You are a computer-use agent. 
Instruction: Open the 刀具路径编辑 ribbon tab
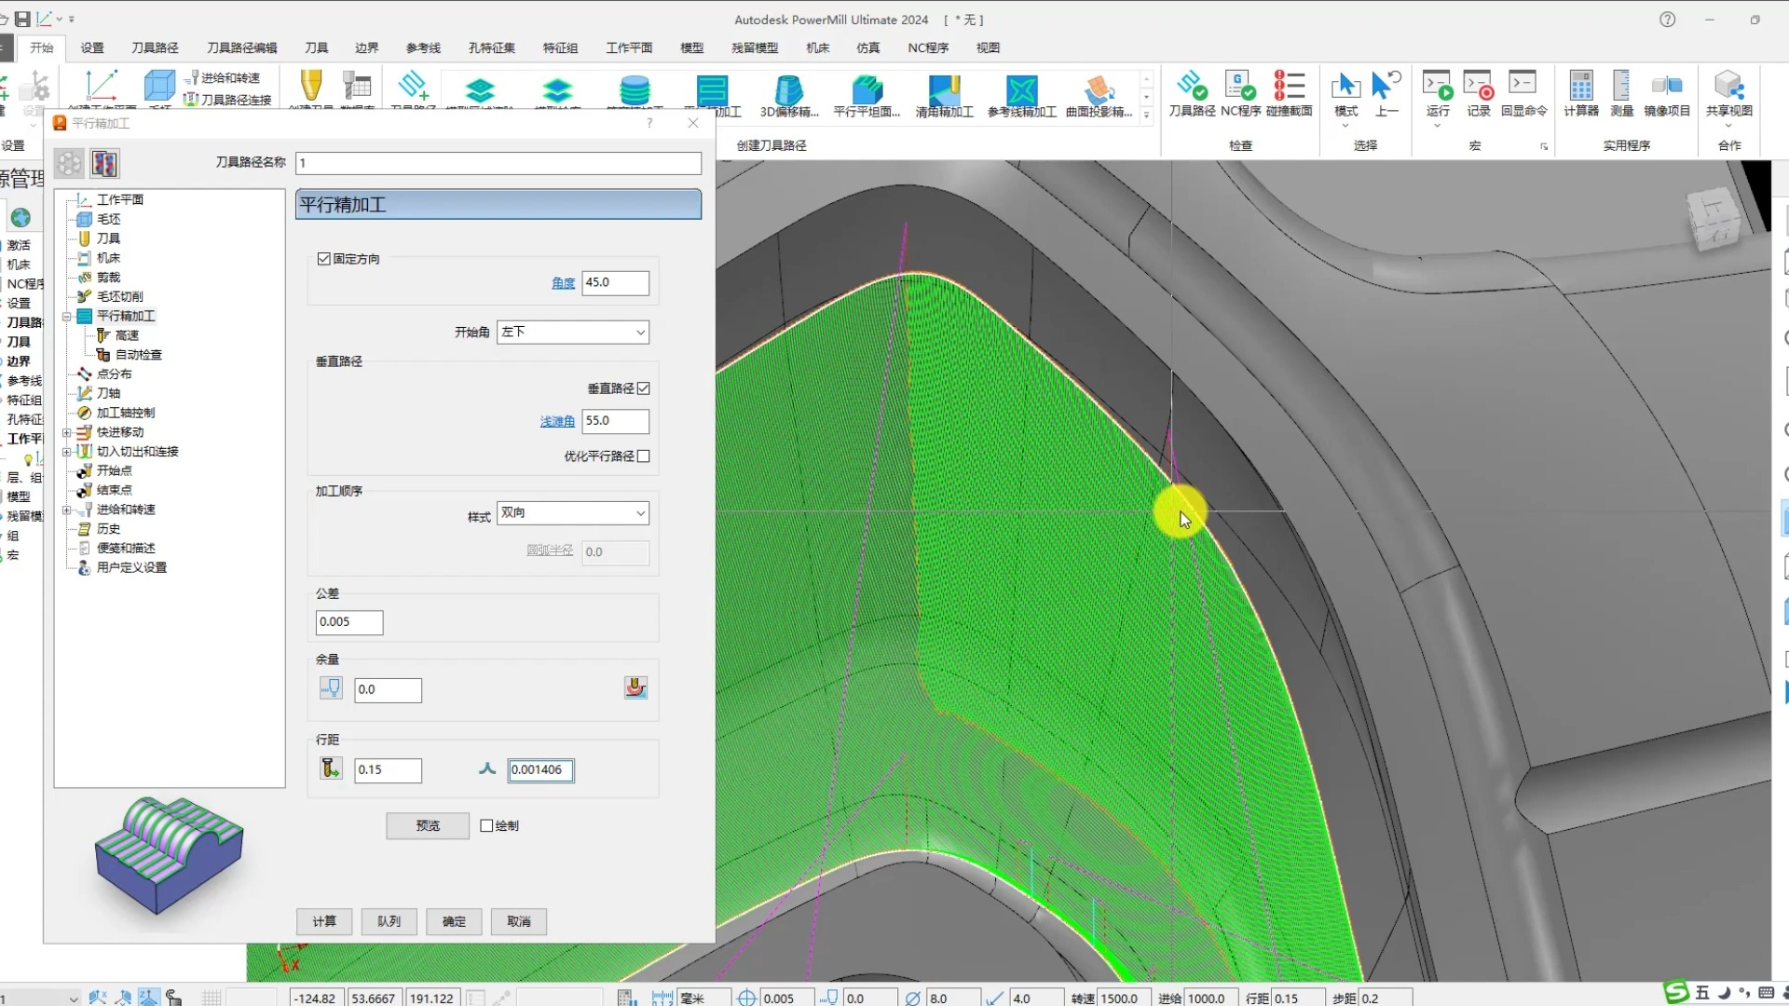[x=241, y=48]
